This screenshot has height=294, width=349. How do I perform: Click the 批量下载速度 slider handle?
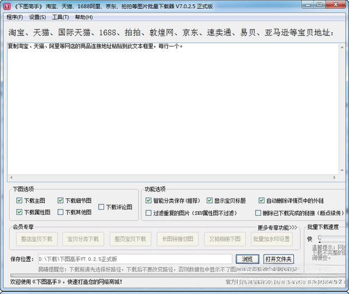[320, 238]
